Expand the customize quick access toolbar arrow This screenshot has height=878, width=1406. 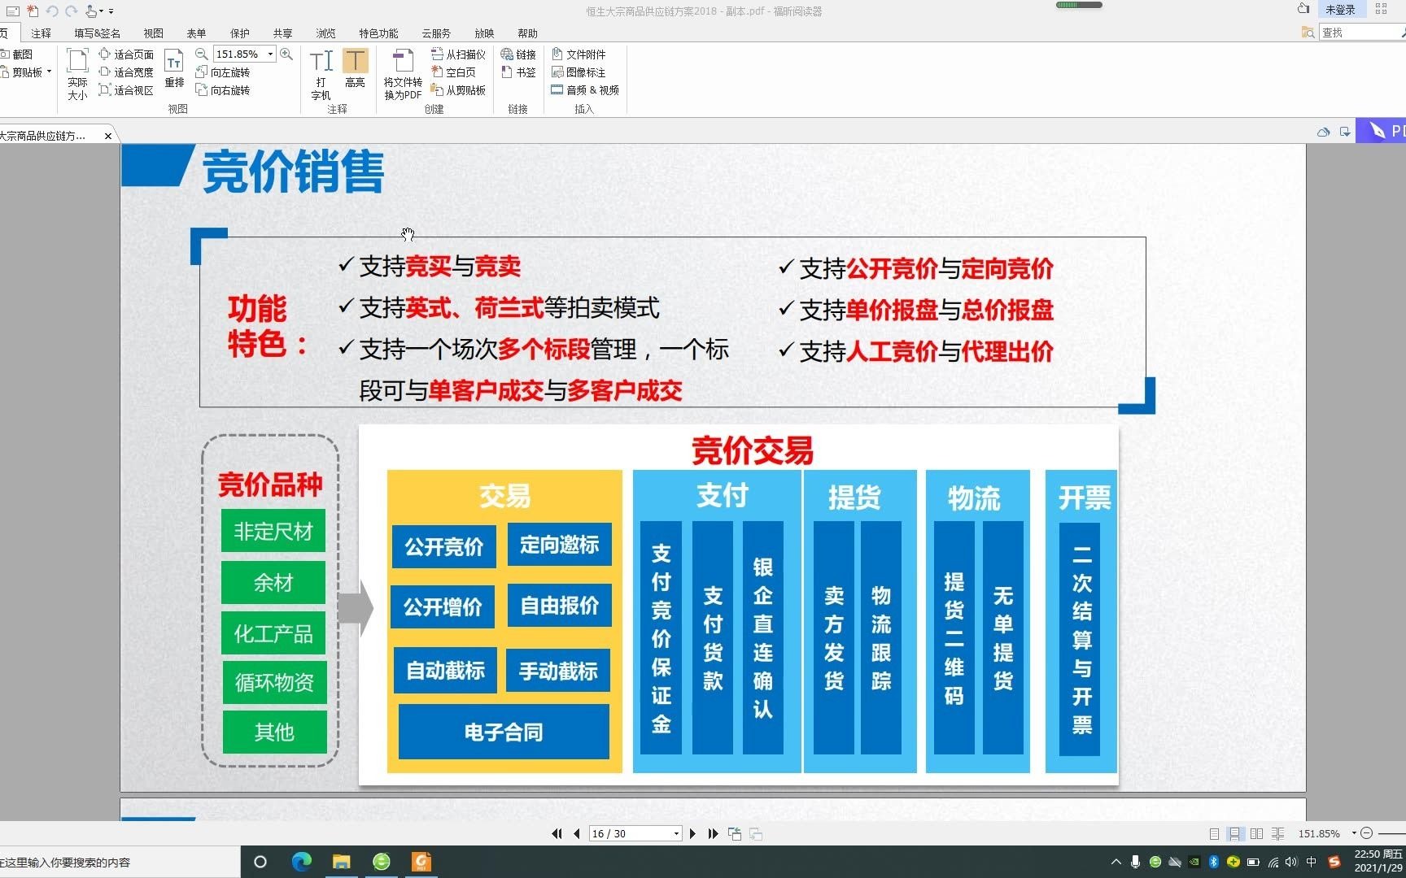[111, 11]
